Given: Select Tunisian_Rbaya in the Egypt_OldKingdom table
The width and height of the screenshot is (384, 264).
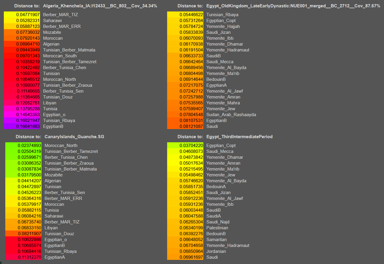Looking at the screenshot, I should click(x=222, y=15).
